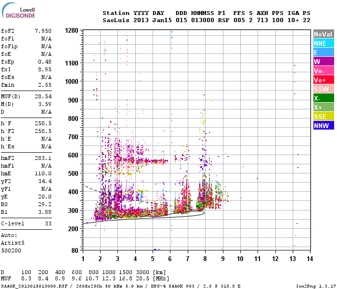This screenshot has width=337, height=289.
Task: Select the NNW blue legend swatch
Action: [324, 126]
